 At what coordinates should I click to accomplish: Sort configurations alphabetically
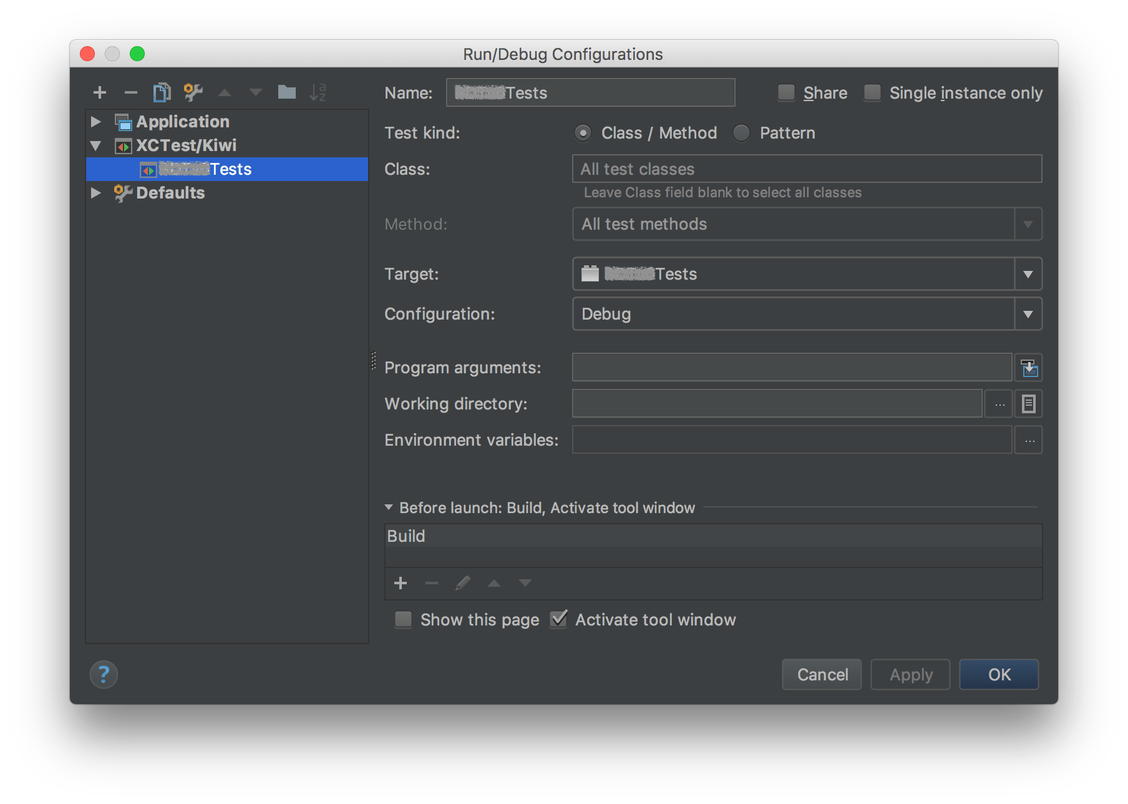pyautogui.click(x=318, y=92)
